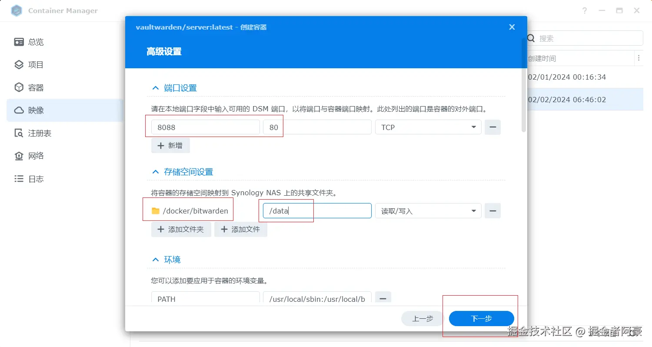Select row dated 02/01/2024 00:16:34

567,77
